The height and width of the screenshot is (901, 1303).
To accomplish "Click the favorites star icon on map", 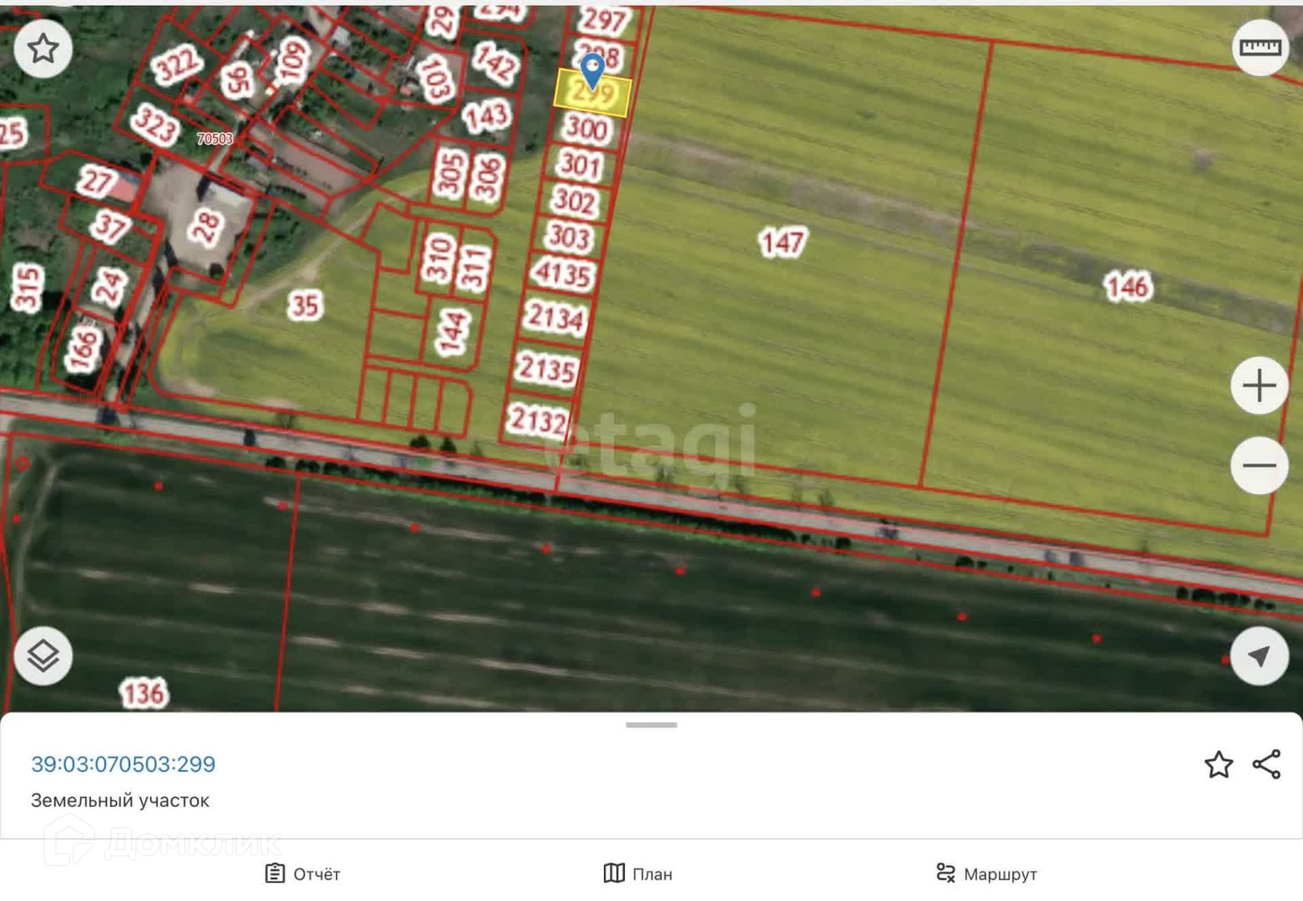I will (43, 48).
